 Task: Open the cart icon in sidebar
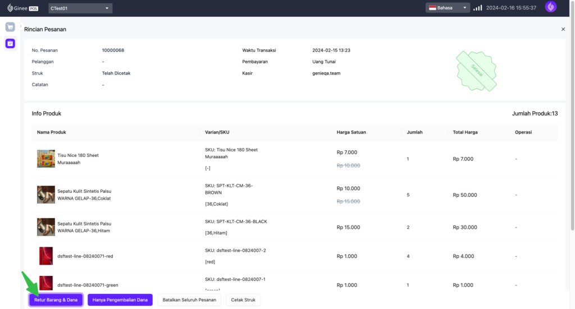[10, 27]
